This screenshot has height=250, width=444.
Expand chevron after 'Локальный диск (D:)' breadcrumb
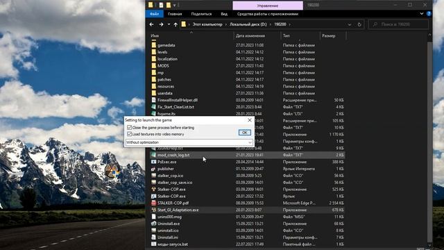pos(271,24)
